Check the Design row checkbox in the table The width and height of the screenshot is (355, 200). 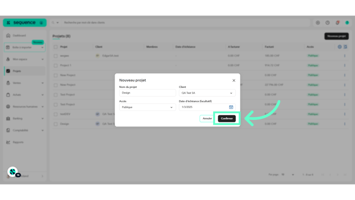(56, 124)
